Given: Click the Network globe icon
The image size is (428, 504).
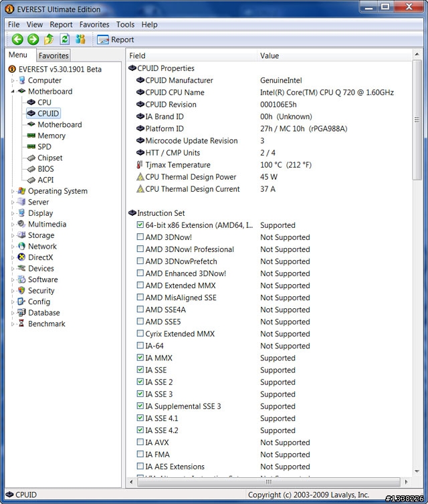Looking at the screenshot, I should (21, 246).
